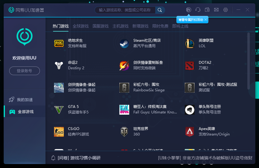Click the GTA 5 logo icon
259x168 pixels.
tap(59, 110)
